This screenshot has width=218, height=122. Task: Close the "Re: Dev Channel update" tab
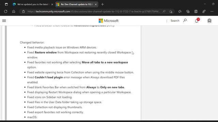click(96, 4)
